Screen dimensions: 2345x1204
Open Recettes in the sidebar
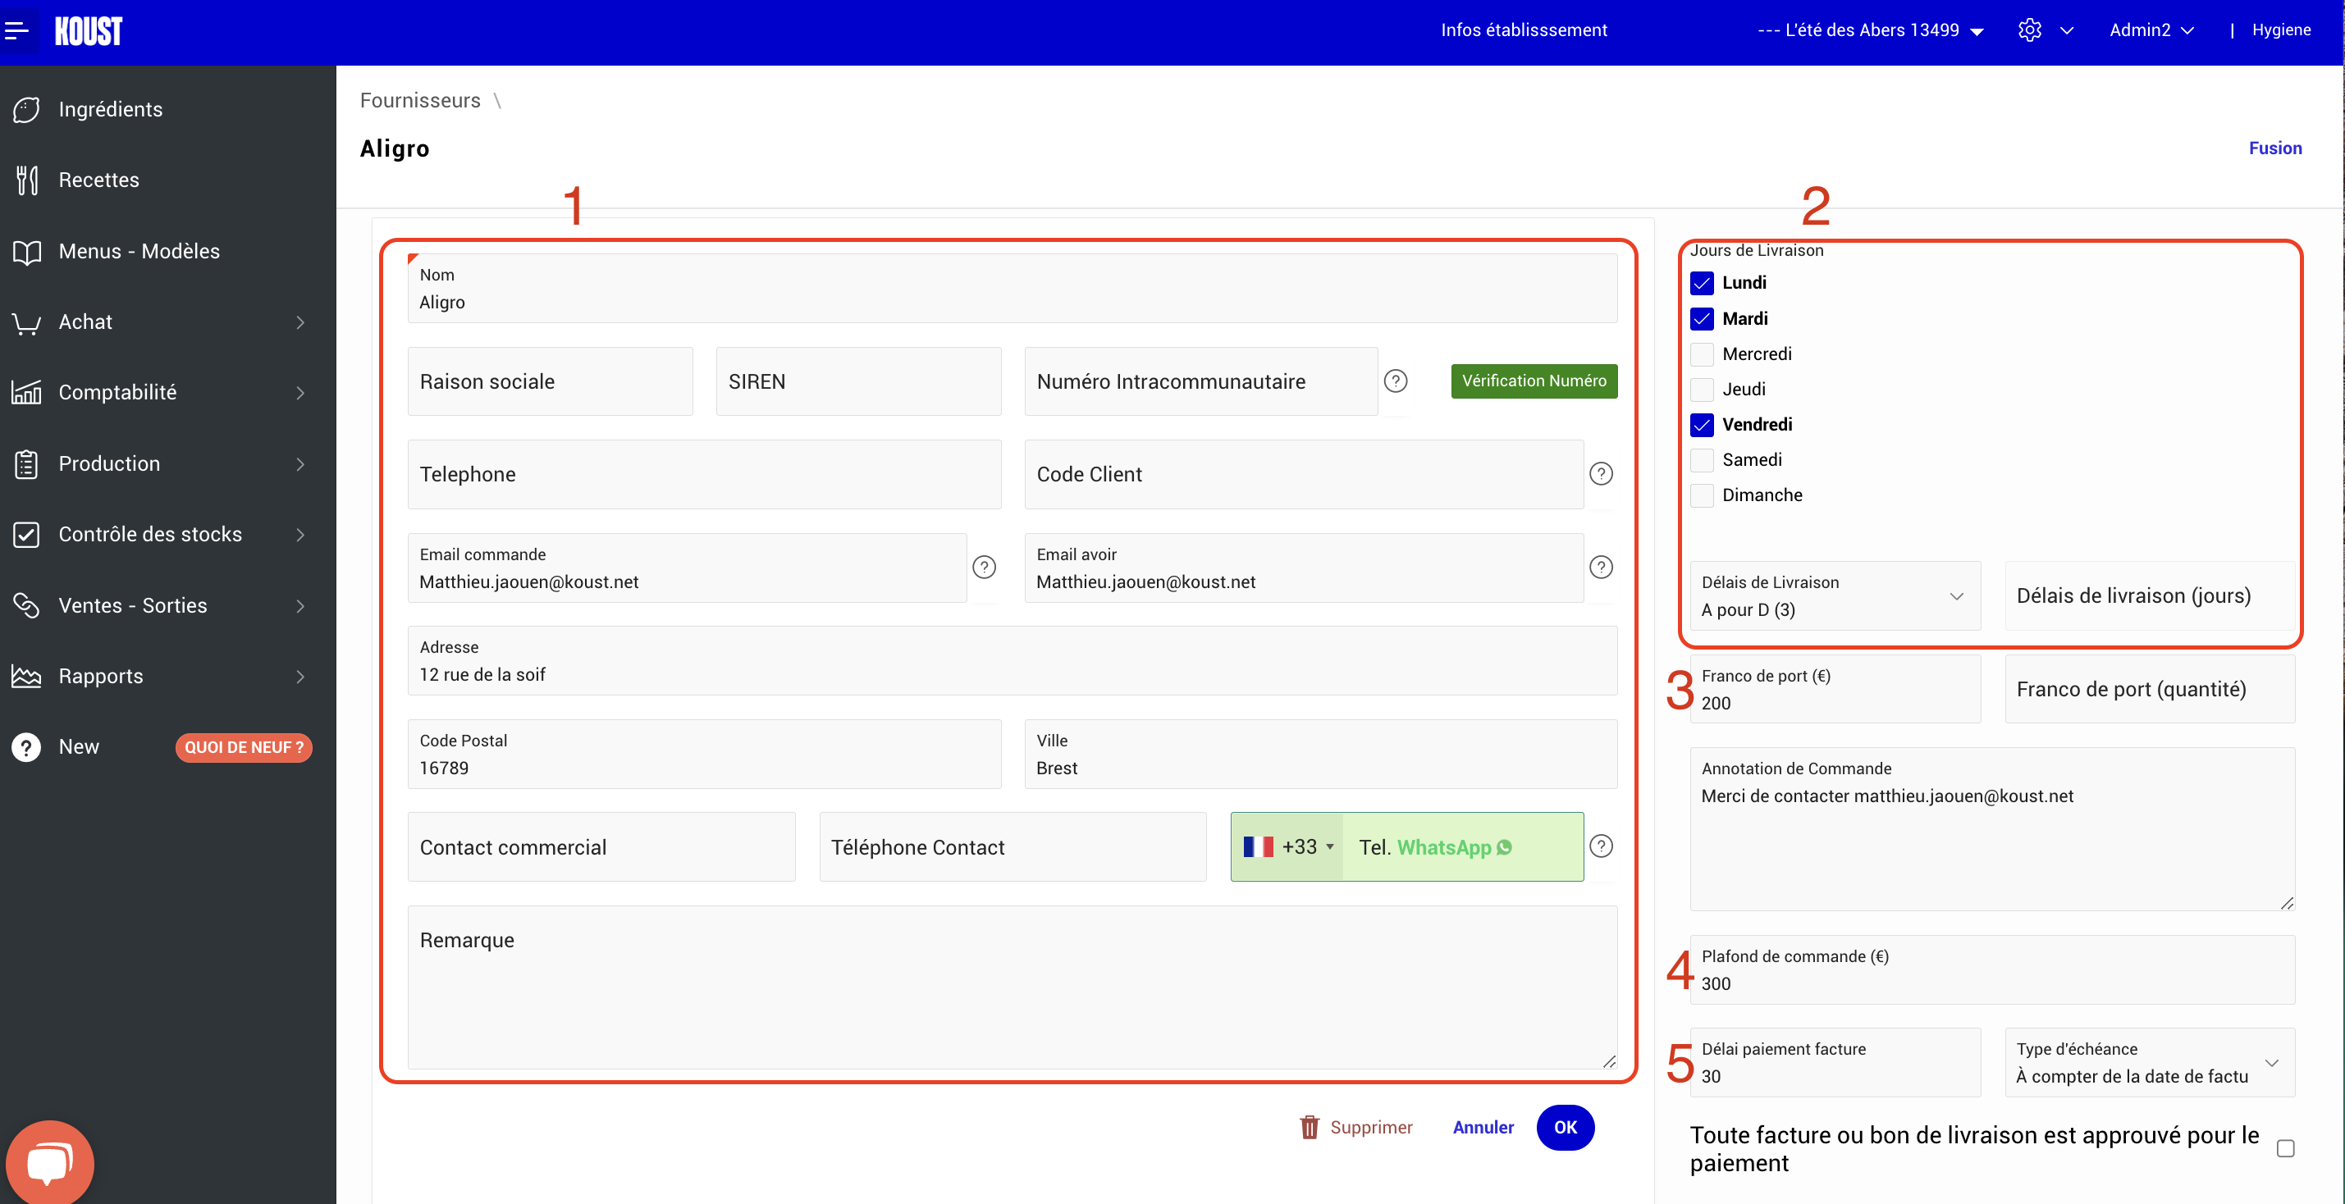(x=98, y=180)
